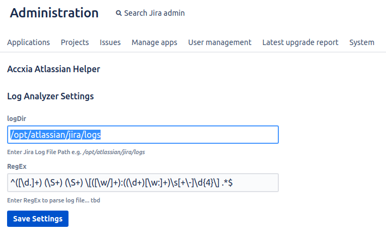Image resolution: width=386 pixels, height=235 pixels.
Task: Open the User management tab
Action: click(x=220, y=42)
